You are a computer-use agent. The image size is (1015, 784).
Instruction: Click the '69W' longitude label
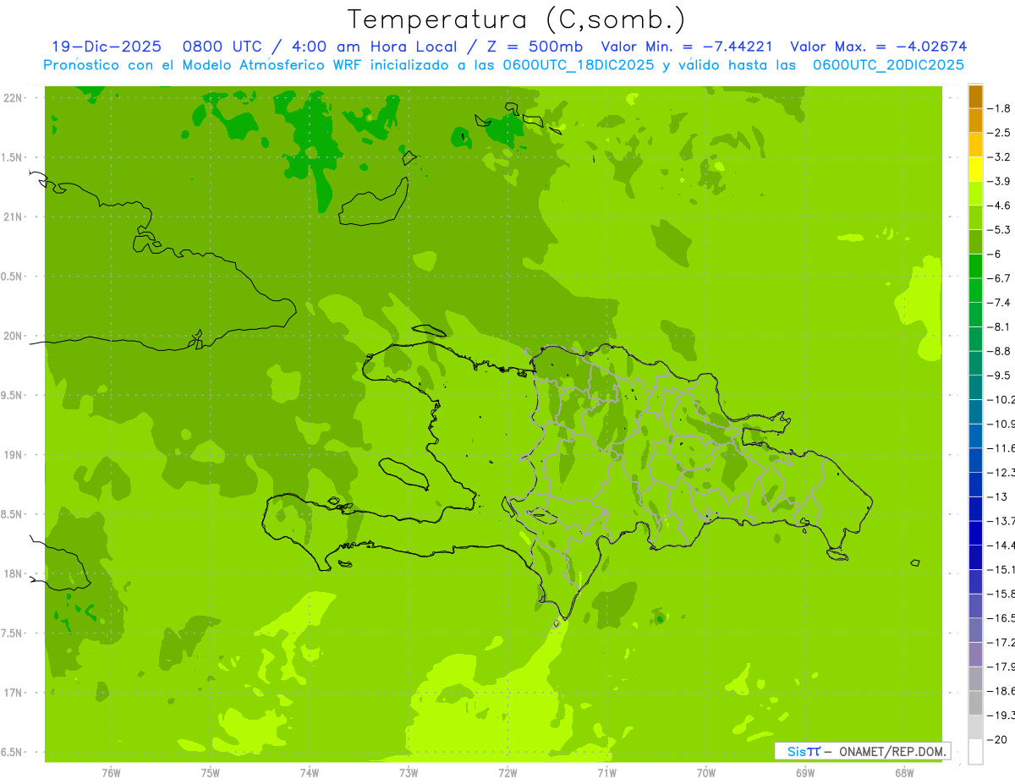pyautogui.click(x=805, y=772)
